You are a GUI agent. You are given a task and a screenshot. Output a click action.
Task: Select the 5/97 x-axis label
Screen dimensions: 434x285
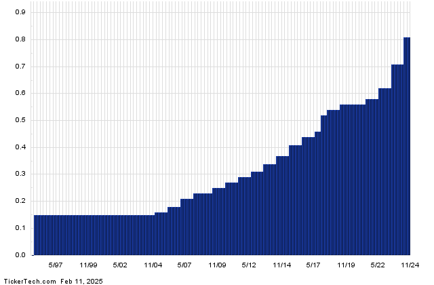point(56,265)
